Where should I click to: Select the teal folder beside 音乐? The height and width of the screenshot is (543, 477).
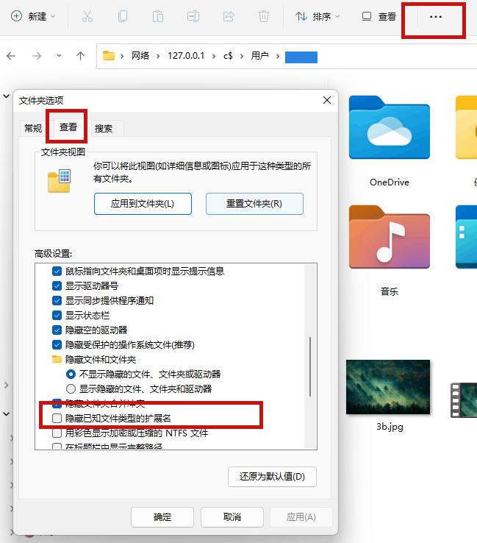[466, 237]
